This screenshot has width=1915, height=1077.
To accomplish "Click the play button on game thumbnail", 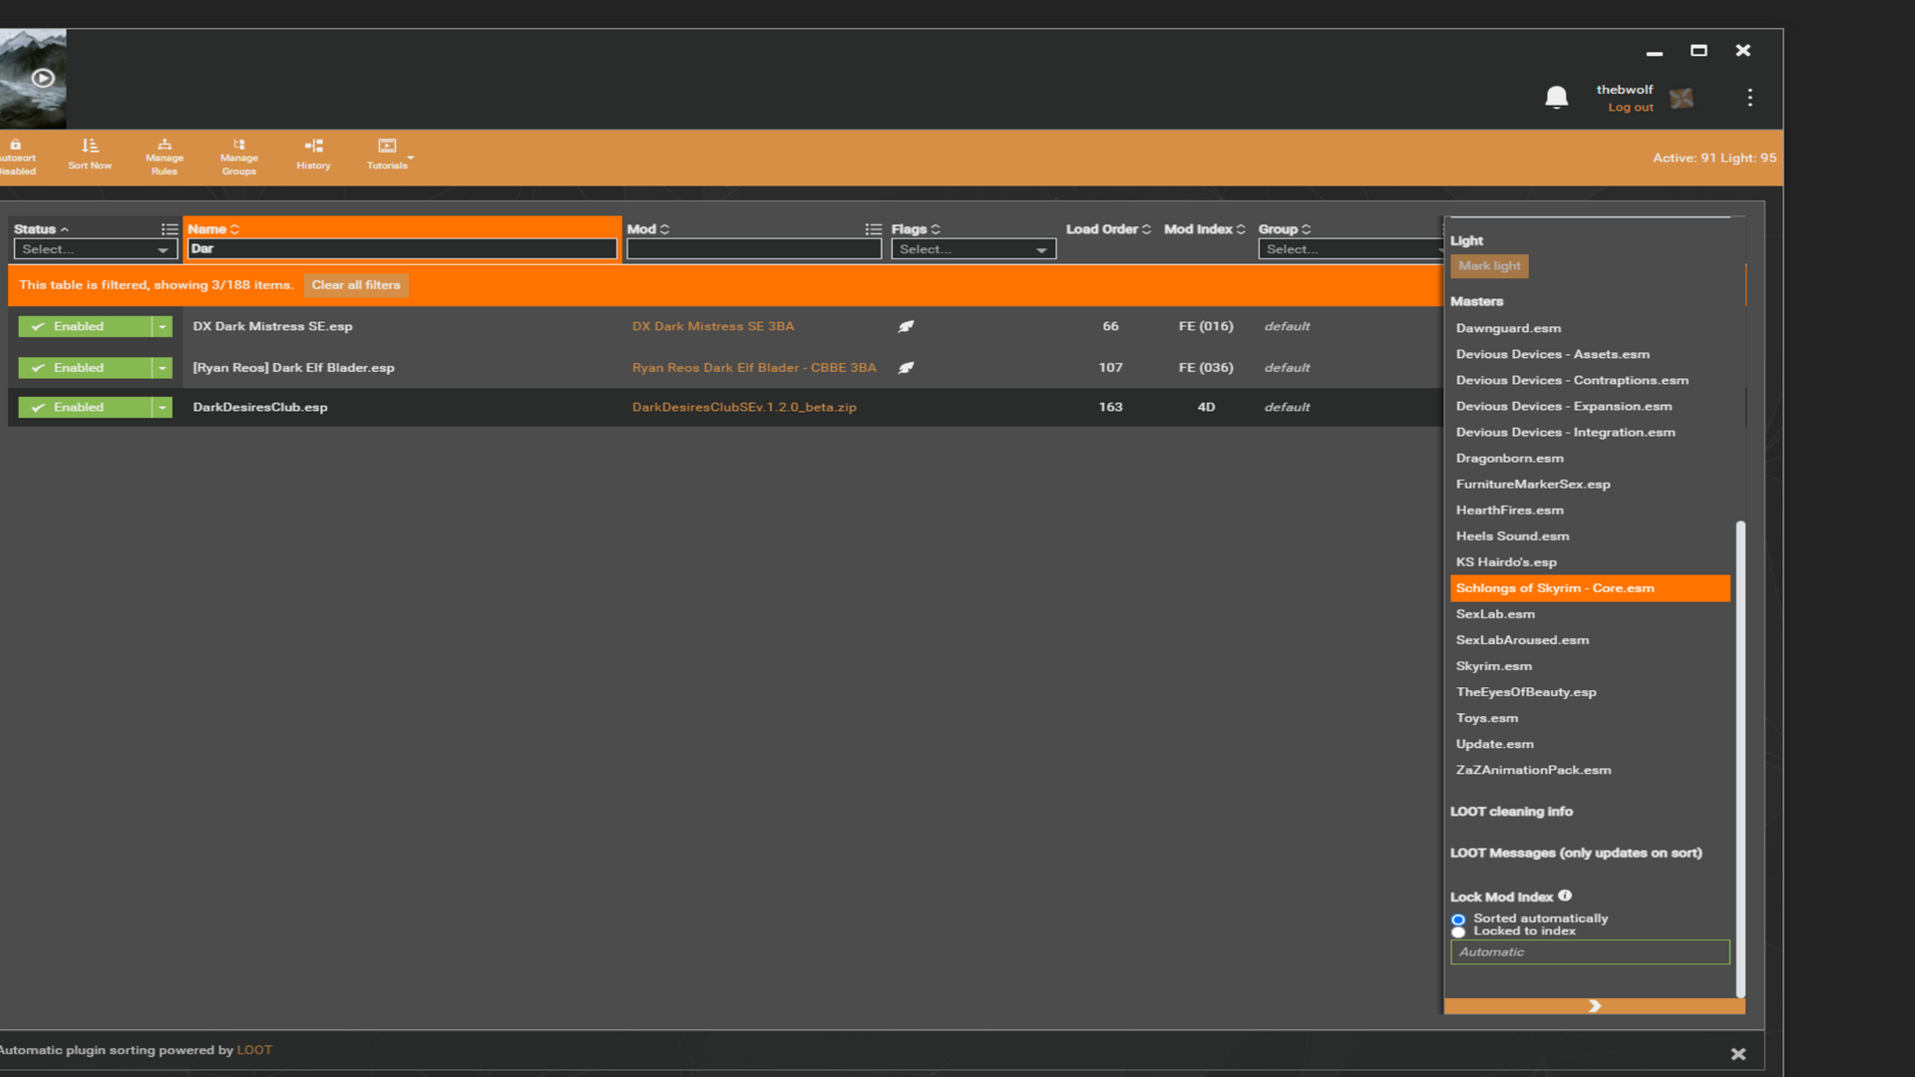I will 42,78.
